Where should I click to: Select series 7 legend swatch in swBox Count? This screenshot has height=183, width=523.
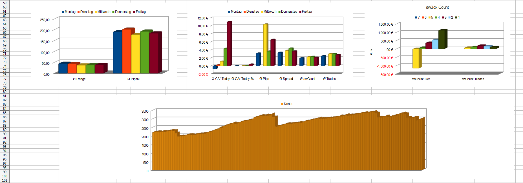click(x=416, y=17)
